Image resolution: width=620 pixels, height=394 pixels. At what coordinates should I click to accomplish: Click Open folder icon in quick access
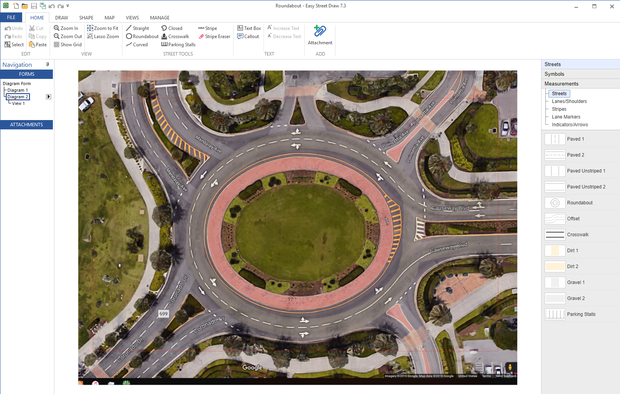pos(24,6)
